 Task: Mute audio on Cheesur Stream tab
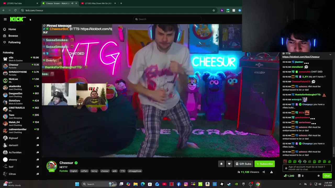point(72,3)
